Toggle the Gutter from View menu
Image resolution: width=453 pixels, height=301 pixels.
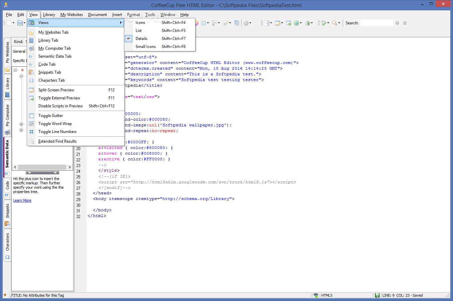pos(76,116)
